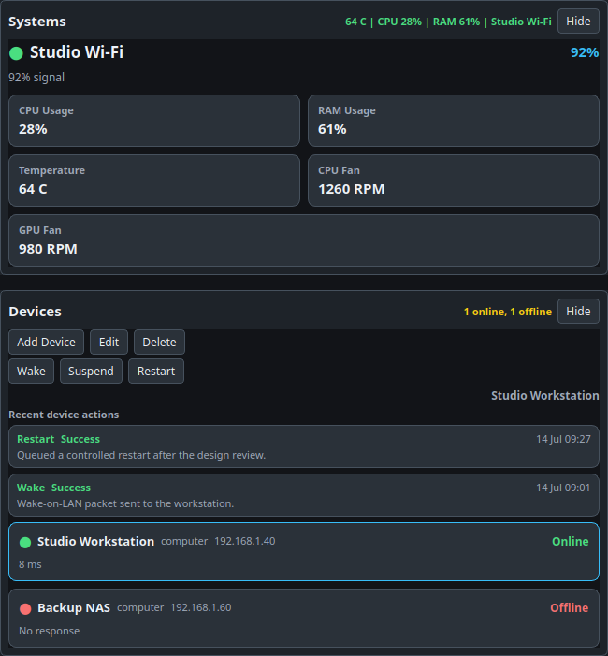The image size is (608, 656).
Task: Click the green status dot of Studio Workstation
Action: coord(25,542)
